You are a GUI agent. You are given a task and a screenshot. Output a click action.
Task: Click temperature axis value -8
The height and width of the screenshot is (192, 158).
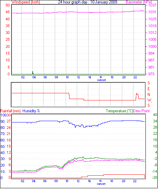pyautogui.click(x=155, y=165)
